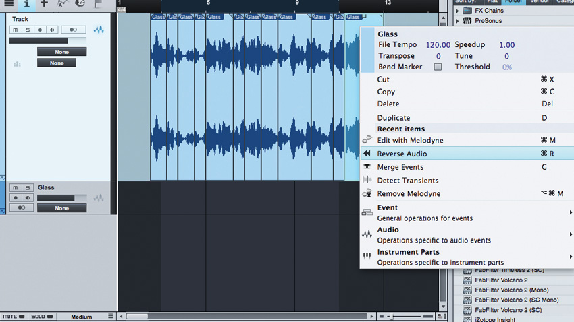Click the first None button on Track
574x322 pixels.
[x=62, y=52]
